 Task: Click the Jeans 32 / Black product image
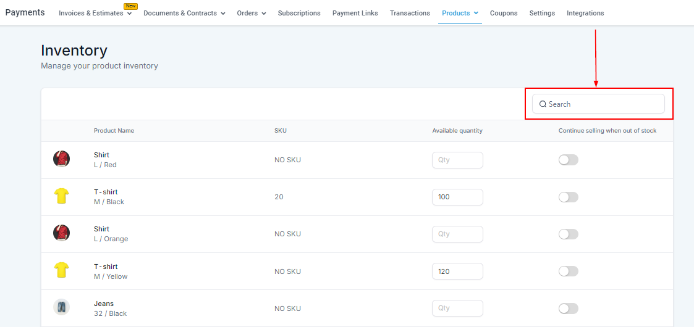(62, 307)
